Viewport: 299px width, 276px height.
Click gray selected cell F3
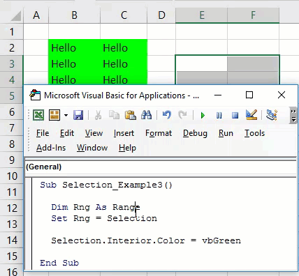[x=253, y=63]
